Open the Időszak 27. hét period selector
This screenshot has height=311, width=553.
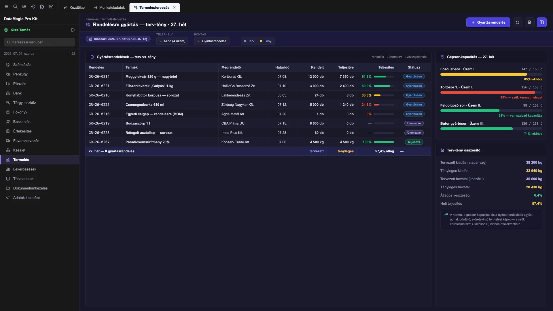pyautogui.click(x=118, y=39)
